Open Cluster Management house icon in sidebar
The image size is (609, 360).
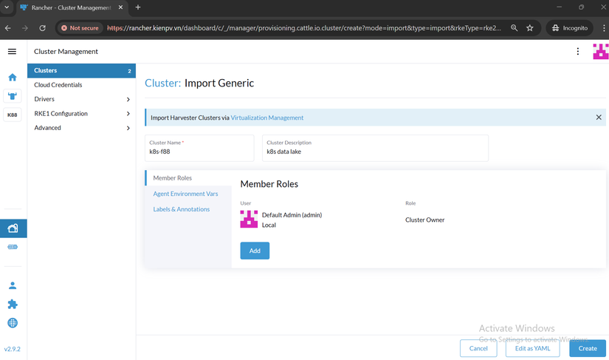tap(13, 228)
